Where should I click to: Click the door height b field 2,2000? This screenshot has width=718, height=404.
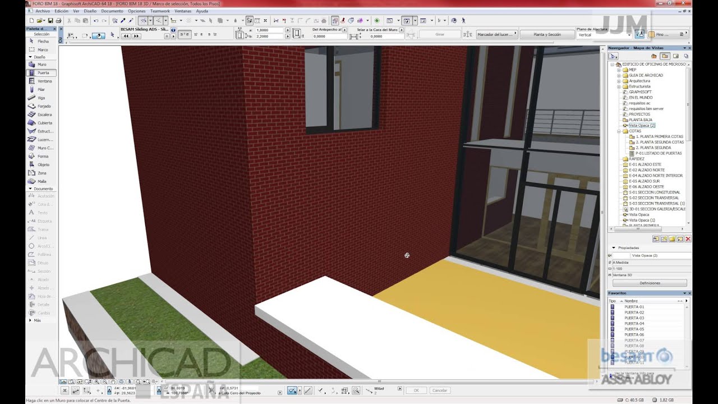point(270,36)
